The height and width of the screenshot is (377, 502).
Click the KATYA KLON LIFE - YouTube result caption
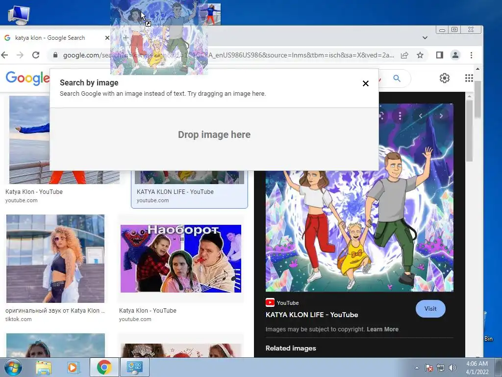(175, 192)
